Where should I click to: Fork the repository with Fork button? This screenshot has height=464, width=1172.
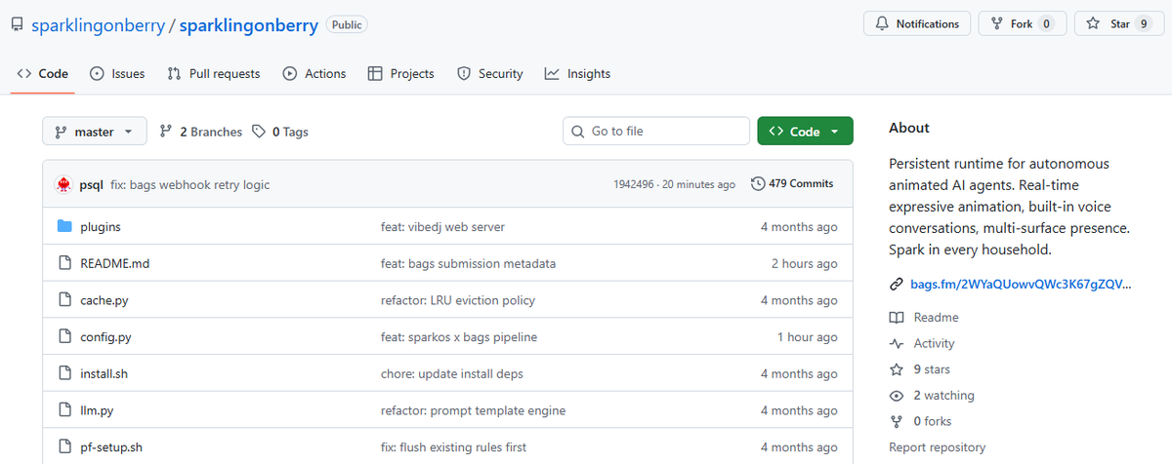pos(1022,24)
